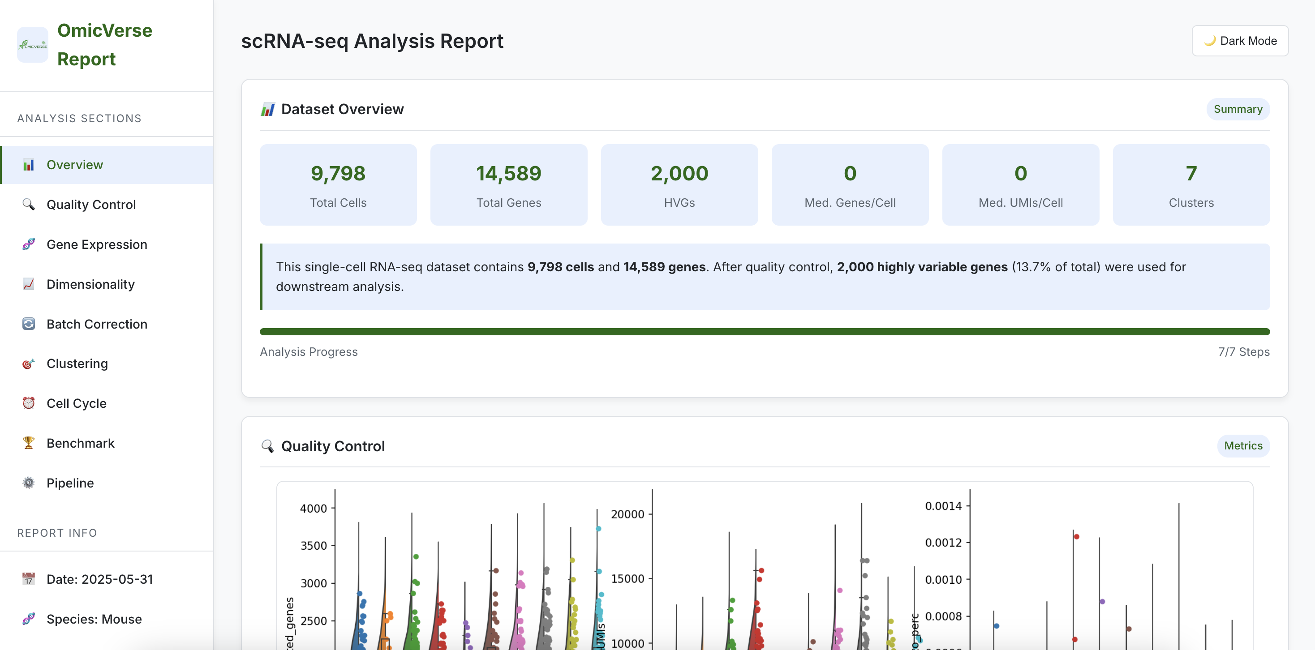Click the Metrics badge
Screen dimensions: 1315x650
pos(1242,445)
